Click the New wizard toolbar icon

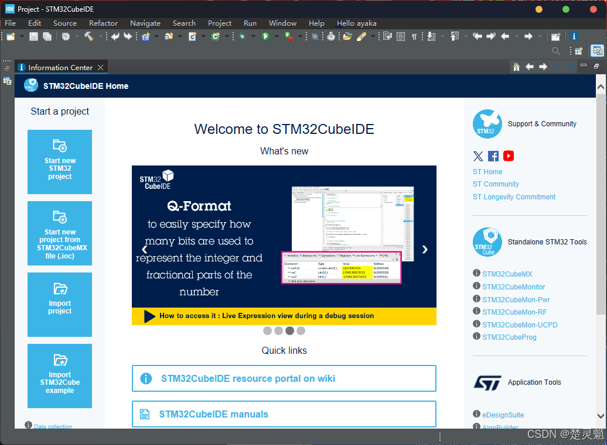11,37
